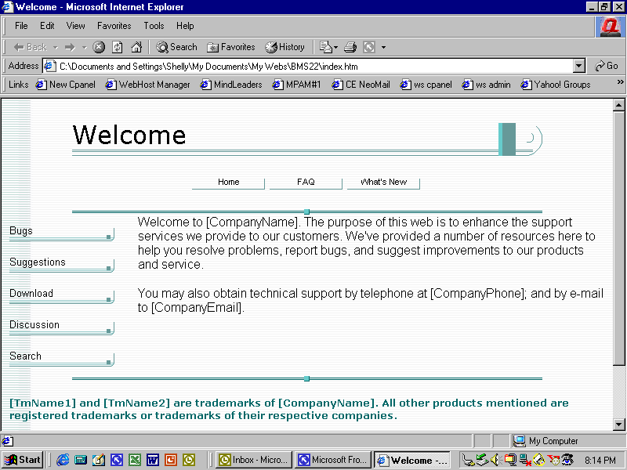Open the File menu
Image resolution: width=627 pixels, height=470 pixels.
click(21, 26)
